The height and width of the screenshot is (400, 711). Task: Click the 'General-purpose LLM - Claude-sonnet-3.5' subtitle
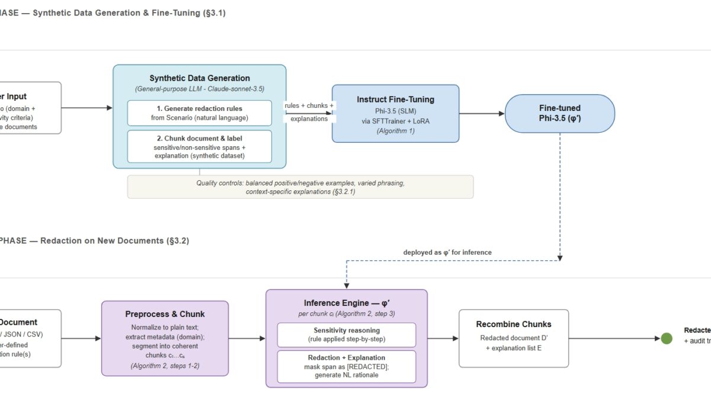(x=200, y=89)
